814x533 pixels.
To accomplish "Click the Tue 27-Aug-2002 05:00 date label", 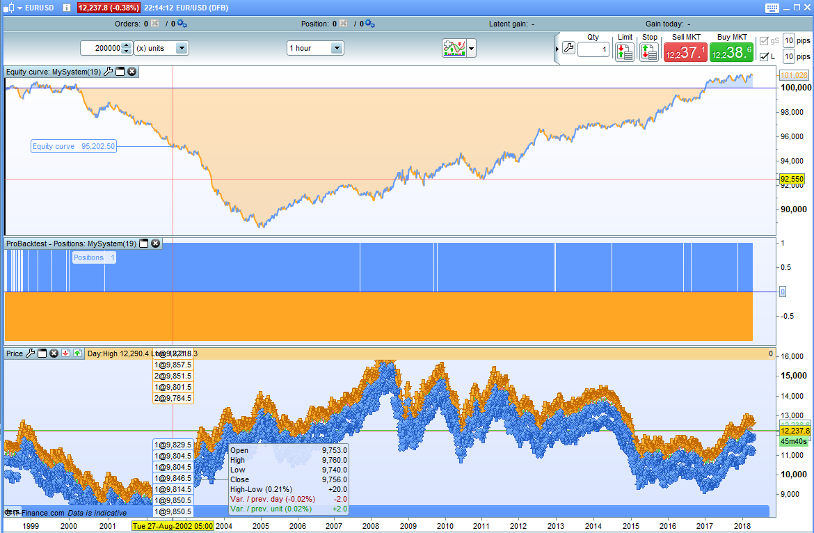I will coord(173,526).
